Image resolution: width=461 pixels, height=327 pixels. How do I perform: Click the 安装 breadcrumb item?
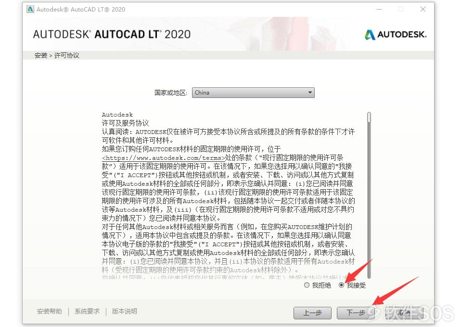[40, 55]
